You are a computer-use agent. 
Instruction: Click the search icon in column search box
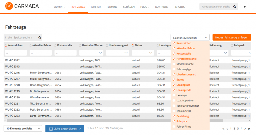[x=40, y=38]
